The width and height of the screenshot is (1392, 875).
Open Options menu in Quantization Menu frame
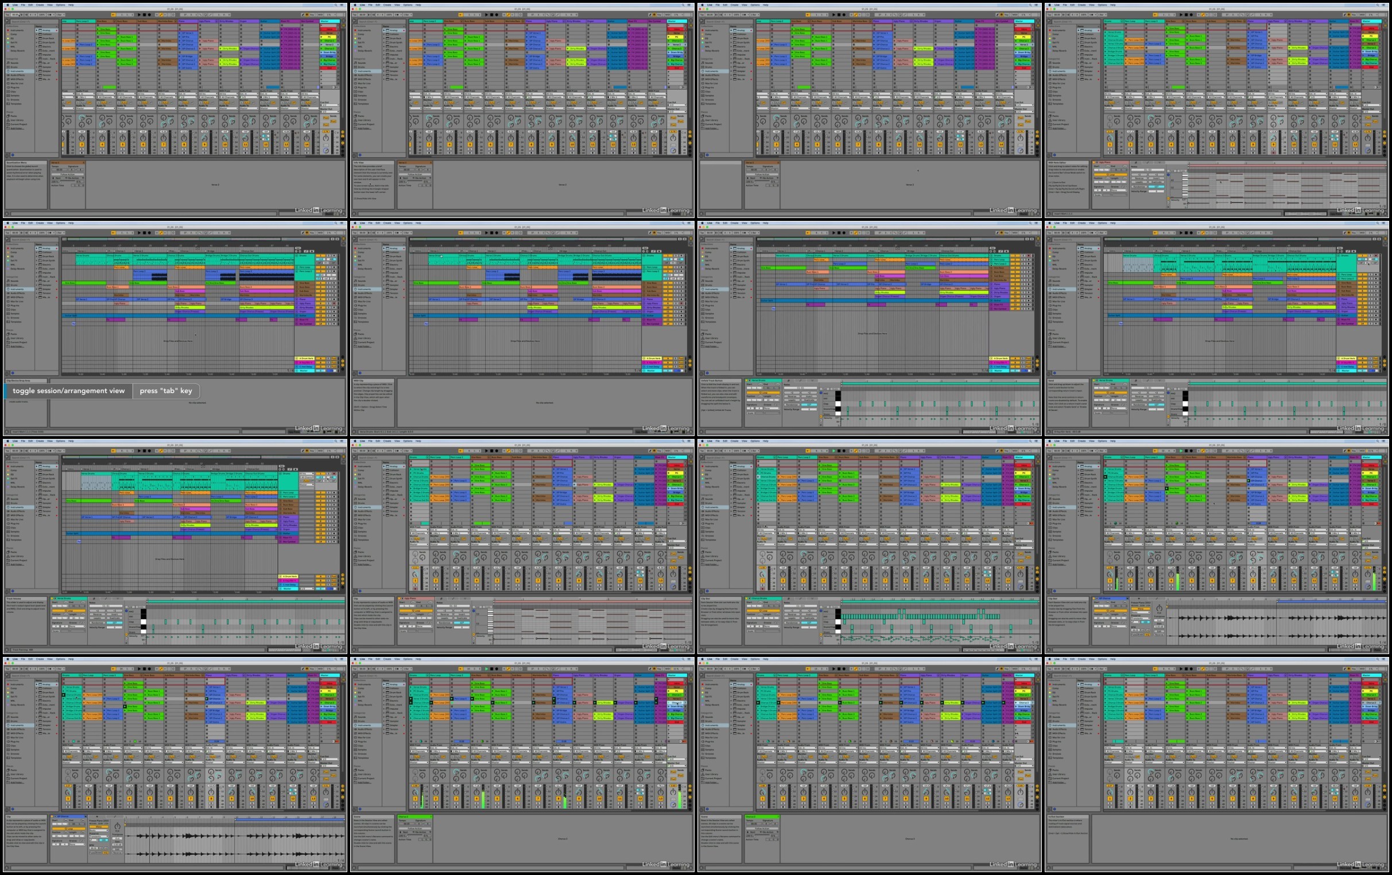(60, 5)
